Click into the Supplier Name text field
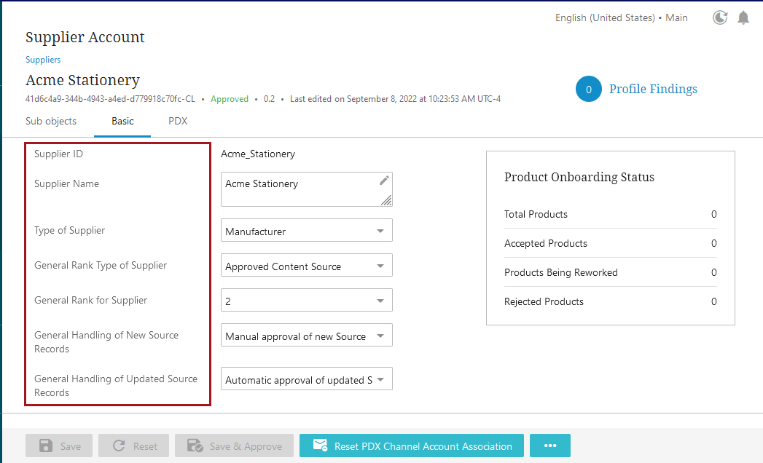This screenshot has height=463, width=763. 299,189
